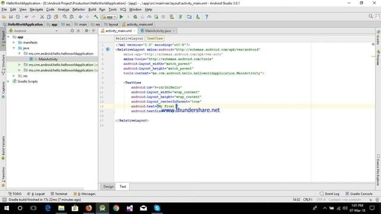Click the RelativeLayout XML breadcrumb

[x=129, y=38]
